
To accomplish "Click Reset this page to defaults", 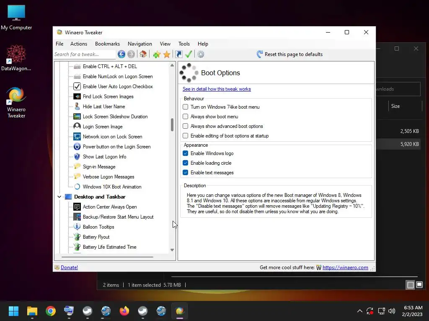I will coord(290,54).
